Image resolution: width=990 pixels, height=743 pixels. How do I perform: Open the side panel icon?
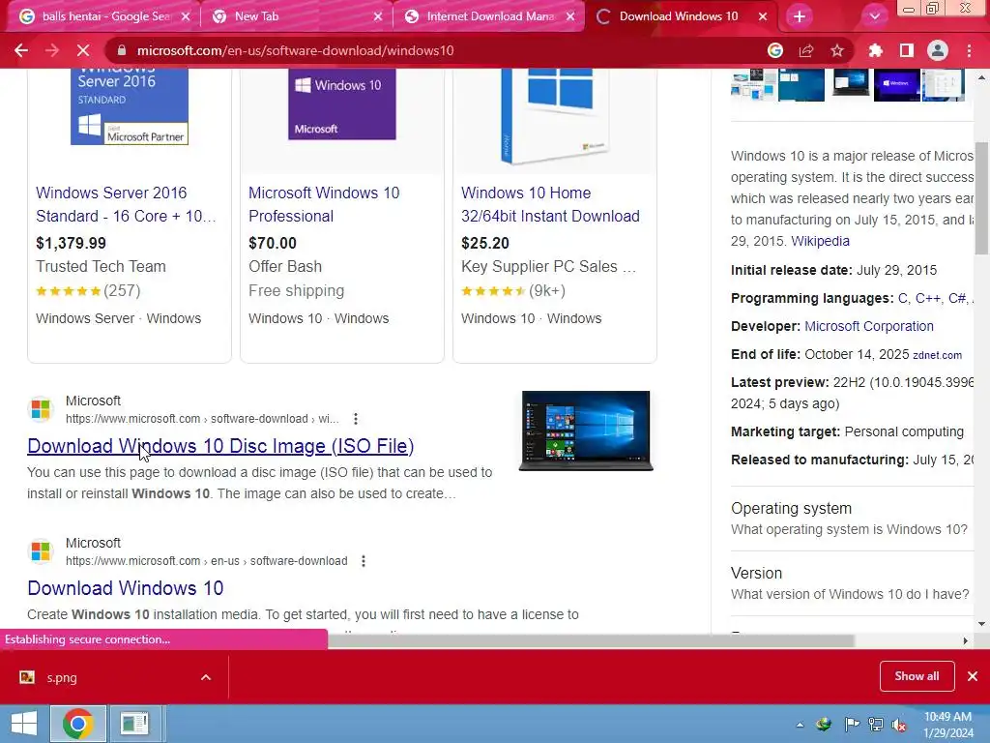tap(907, 50)
